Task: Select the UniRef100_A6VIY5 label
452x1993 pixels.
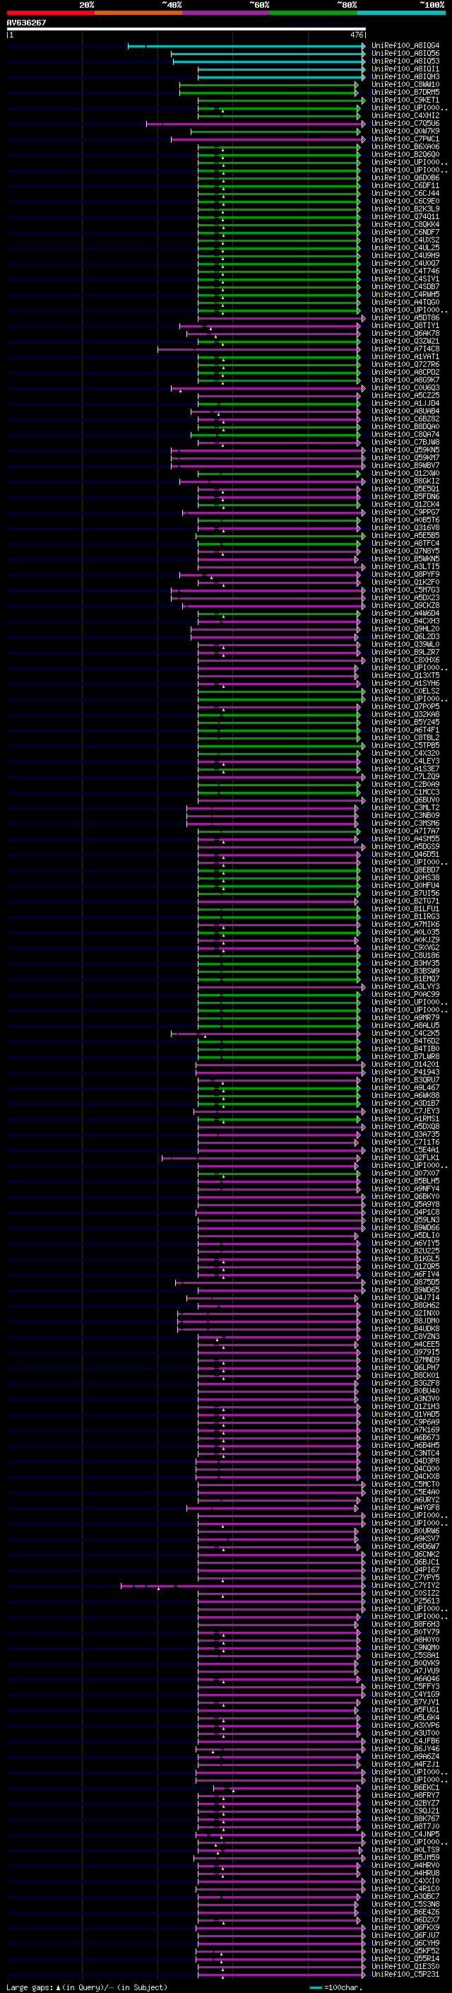Action: [x=405, y=1242]
